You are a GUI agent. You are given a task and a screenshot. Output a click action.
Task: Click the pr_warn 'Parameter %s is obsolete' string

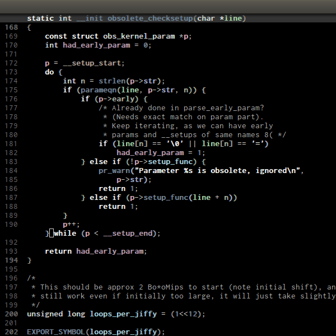point(217,171)
